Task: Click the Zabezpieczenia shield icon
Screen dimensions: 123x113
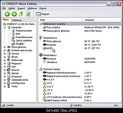Action: pos(9,80)
